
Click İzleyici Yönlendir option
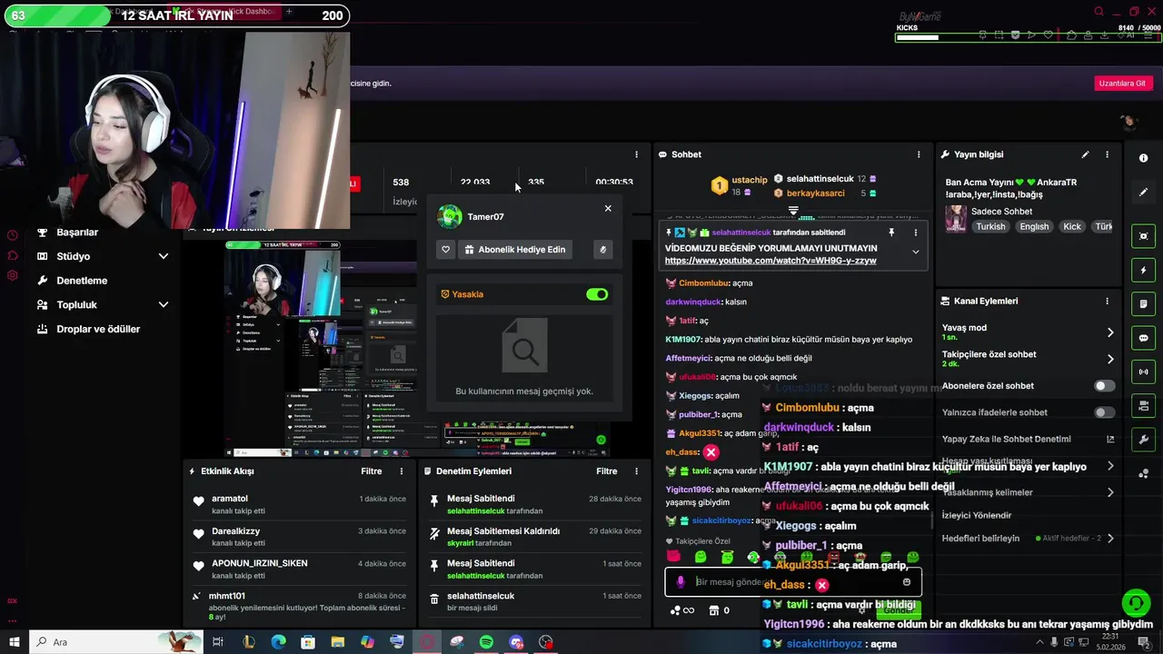click(977, 515)
